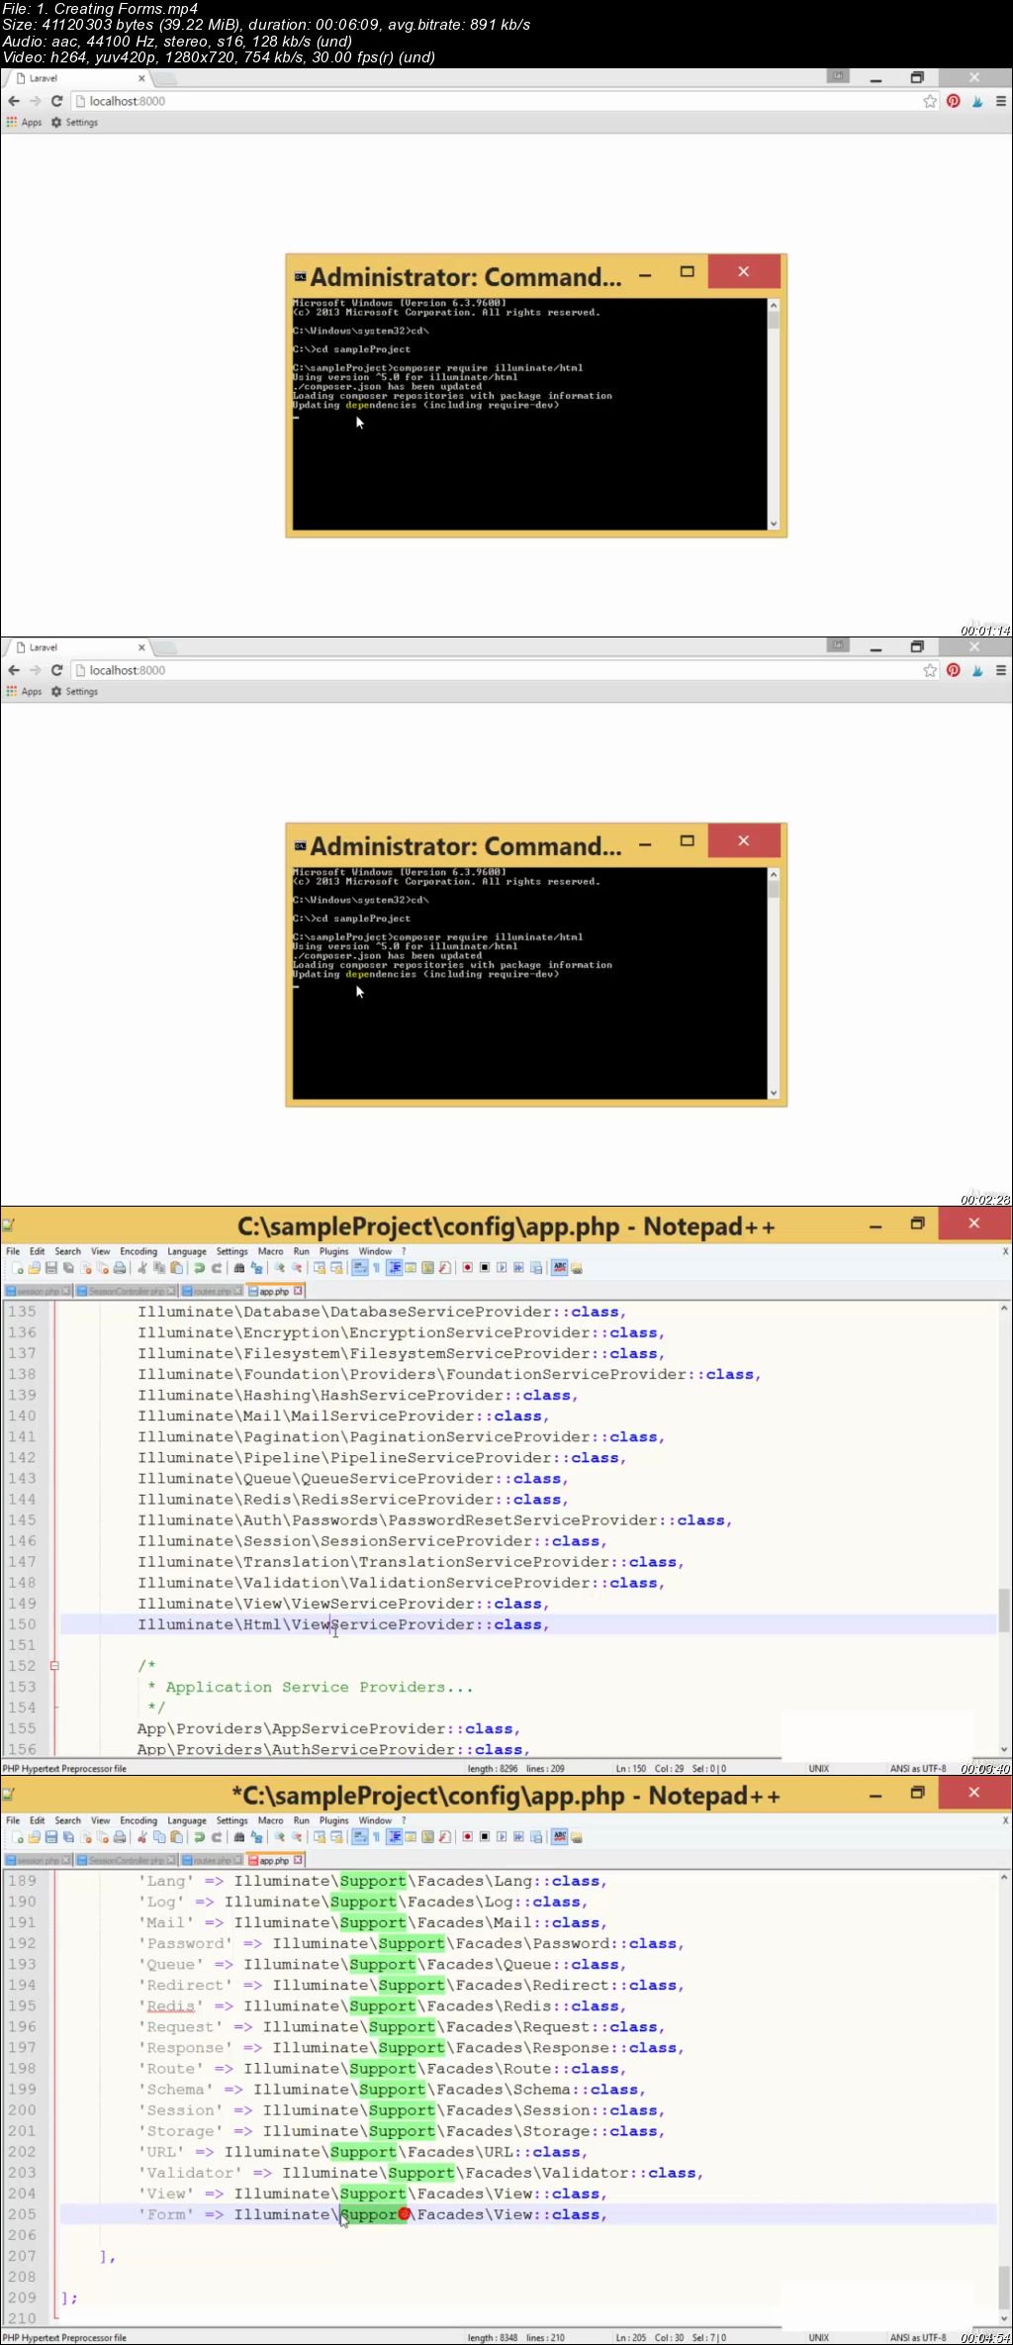Screen dimensions: 1013x2345
Task: Click Back arrow in browser frame stamped 00:01:14
Action: (14, 101)
